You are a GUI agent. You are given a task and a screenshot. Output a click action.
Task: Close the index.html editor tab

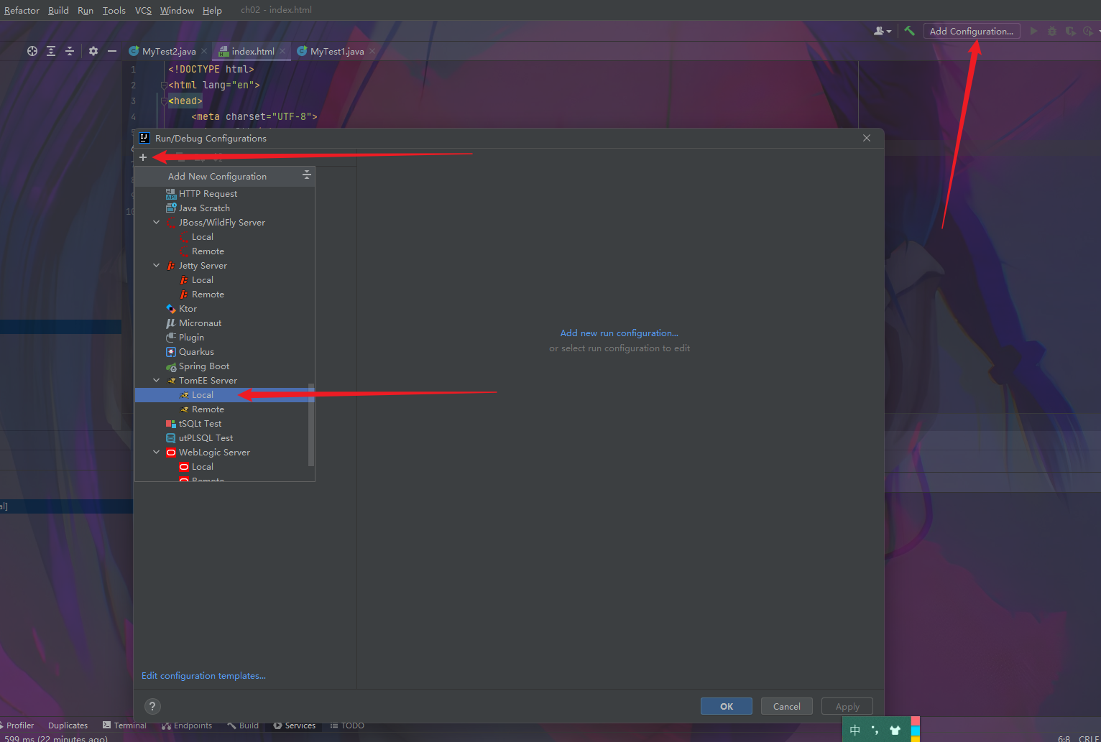coord(282,51)
